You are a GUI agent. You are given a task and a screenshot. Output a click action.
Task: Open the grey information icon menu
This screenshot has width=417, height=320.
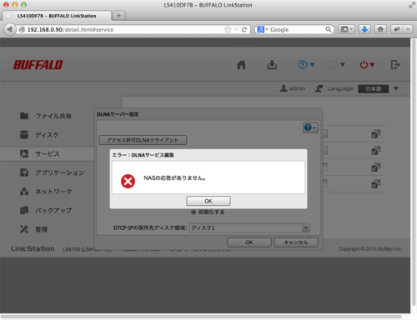pyautogui.click(x=337, y=65)
